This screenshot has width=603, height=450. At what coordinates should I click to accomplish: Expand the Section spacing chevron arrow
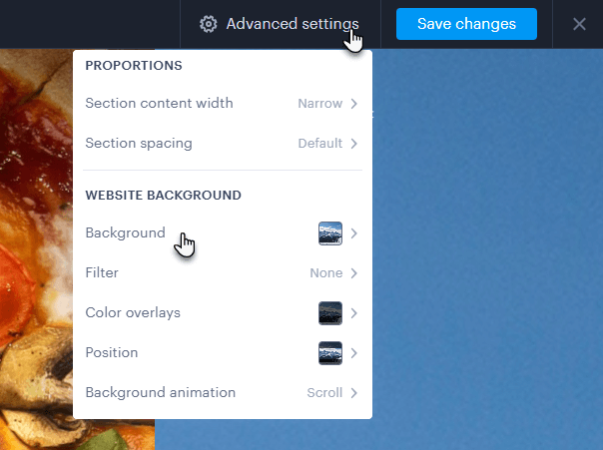[x=354, y=144]
